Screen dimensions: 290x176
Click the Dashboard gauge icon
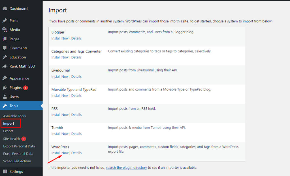(5, 9)
